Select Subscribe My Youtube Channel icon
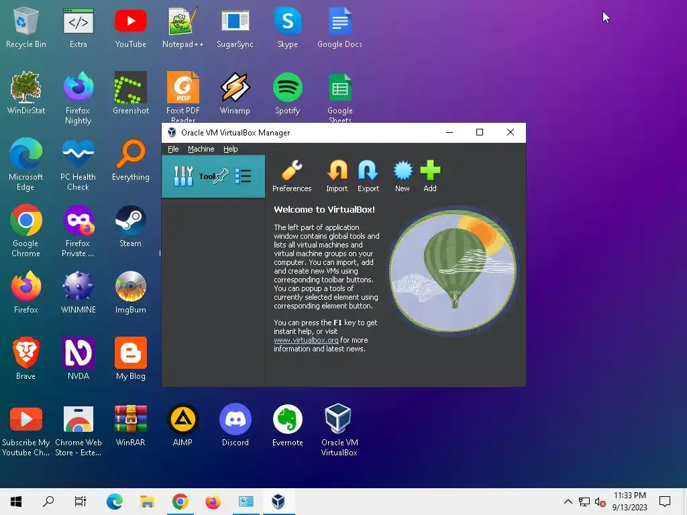 tap(26, 431)
